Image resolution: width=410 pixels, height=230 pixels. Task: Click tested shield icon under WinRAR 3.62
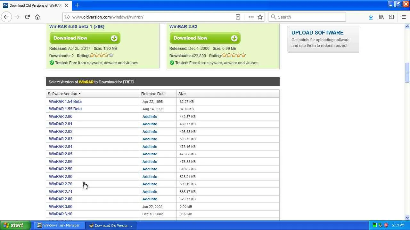[172, 63]
